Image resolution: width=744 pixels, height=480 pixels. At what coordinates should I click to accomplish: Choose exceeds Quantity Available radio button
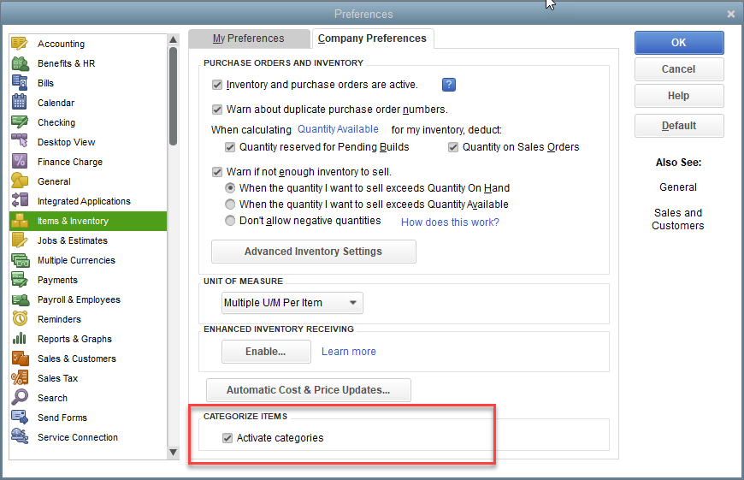click(230, 204)
